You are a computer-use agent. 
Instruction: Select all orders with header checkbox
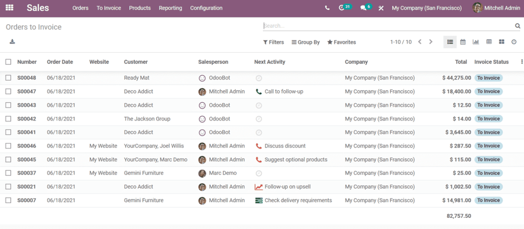(x=8, y=62)
